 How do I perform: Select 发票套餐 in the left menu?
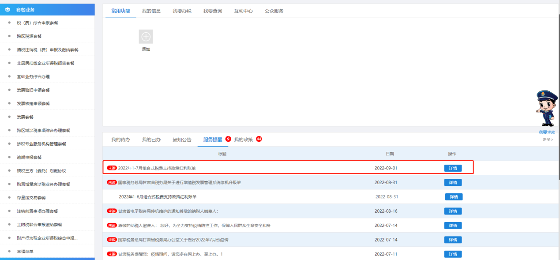click(x=25, y=117)
